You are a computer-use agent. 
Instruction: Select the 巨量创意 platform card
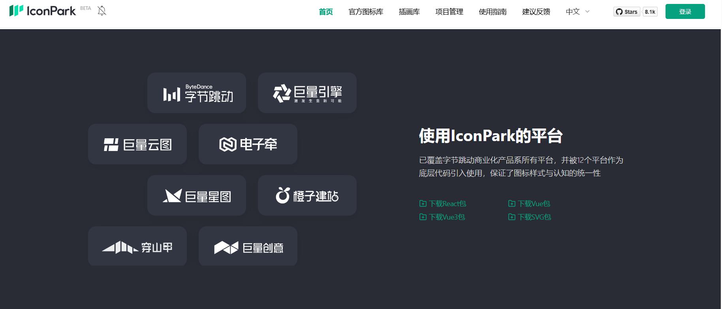click(x=248, y=246)
